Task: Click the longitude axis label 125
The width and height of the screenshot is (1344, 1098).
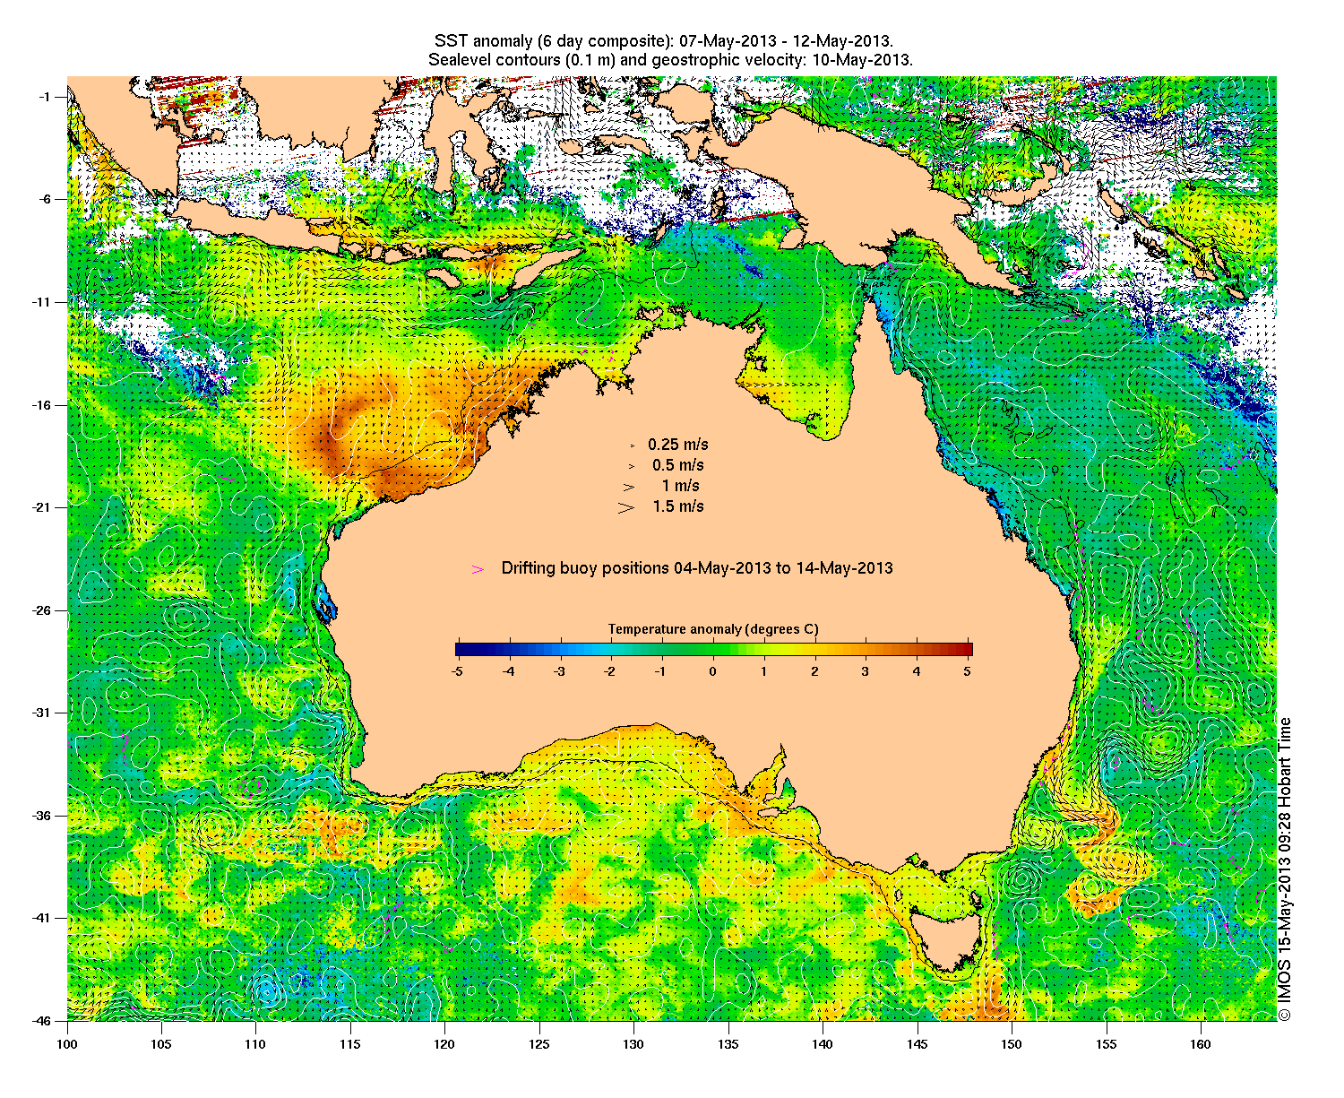Action: click(539, 1044)
